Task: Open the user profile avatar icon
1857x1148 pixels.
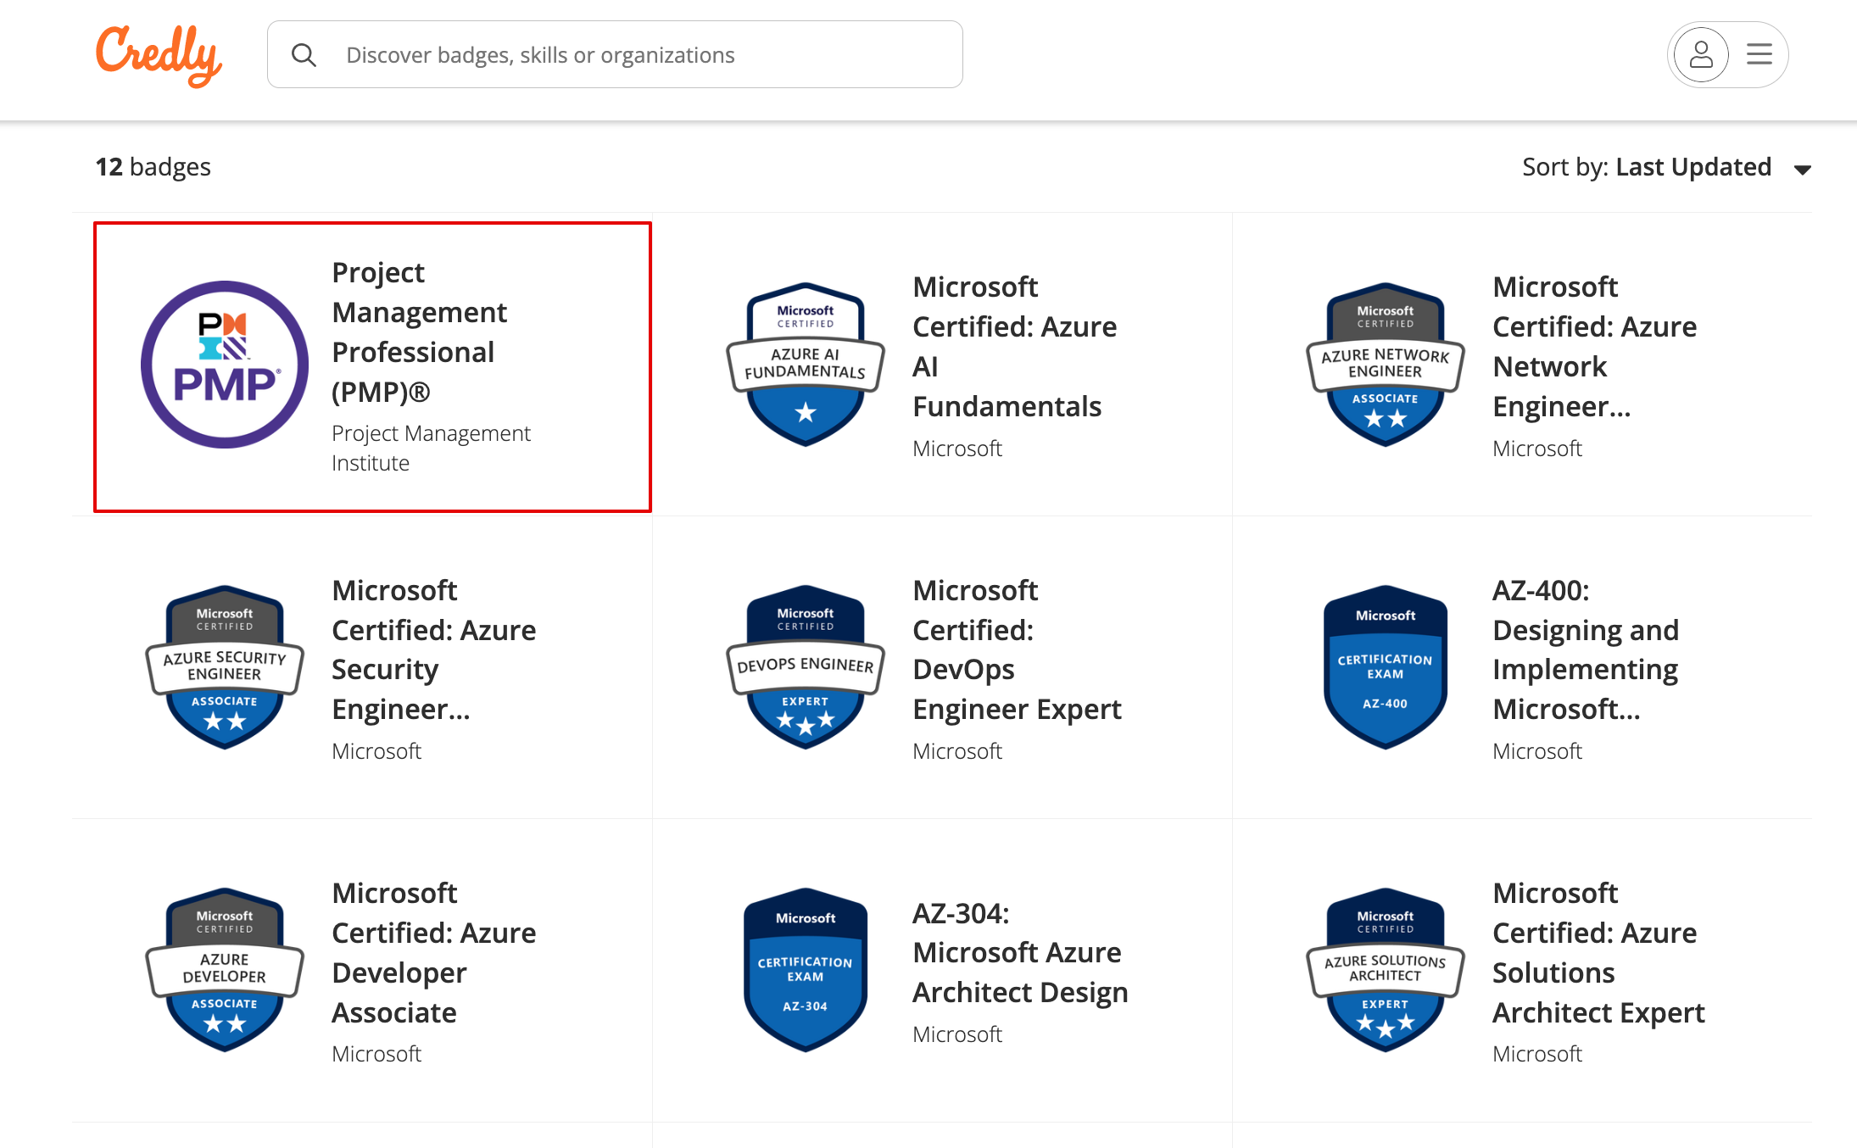Action: point(1701,55)
